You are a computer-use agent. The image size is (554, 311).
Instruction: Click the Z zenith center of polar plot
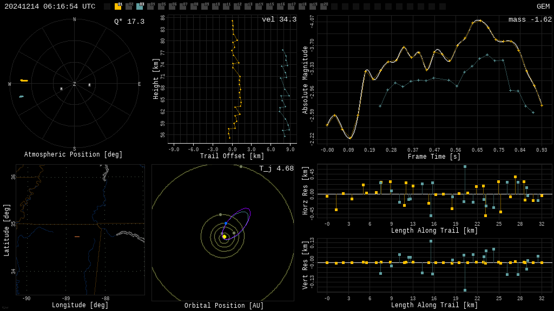tap(75, 84)
